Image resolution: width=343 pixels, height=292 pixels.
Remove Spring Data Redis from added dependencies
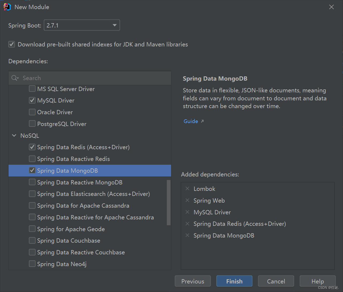pyautogui.click(x=187, y=224)
